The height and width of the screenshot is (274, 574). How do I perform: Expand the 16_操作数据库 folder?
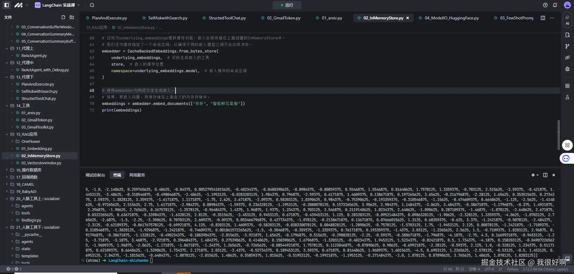pyautogui.click(x=28, y=170)
